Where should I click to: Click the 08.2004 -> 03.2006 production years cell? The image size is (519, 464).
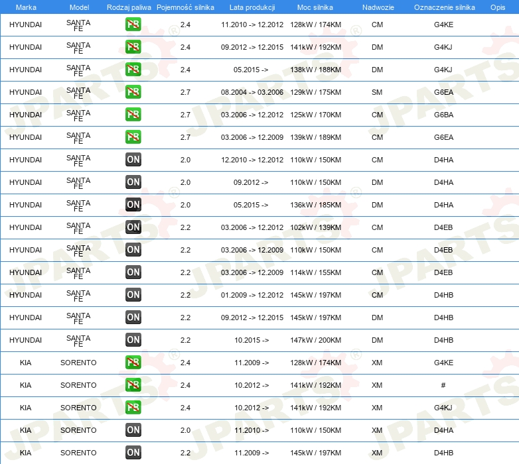252,92
